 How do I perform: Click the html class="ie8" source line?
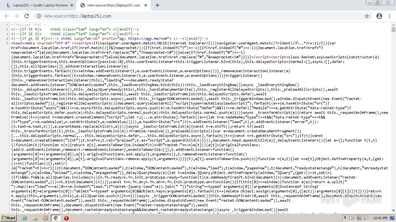(x=75, y=29)
